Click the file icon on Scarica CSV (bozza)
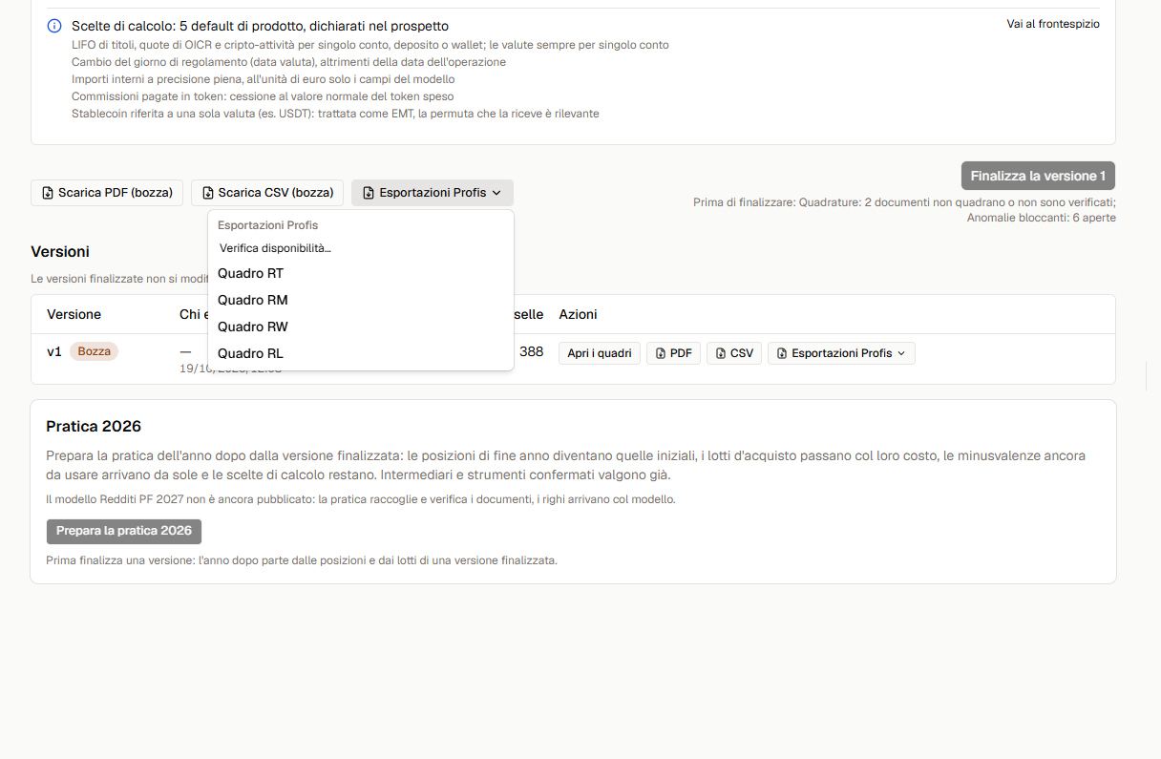Viewport: 1161px width, 759px height. point(208,193)
